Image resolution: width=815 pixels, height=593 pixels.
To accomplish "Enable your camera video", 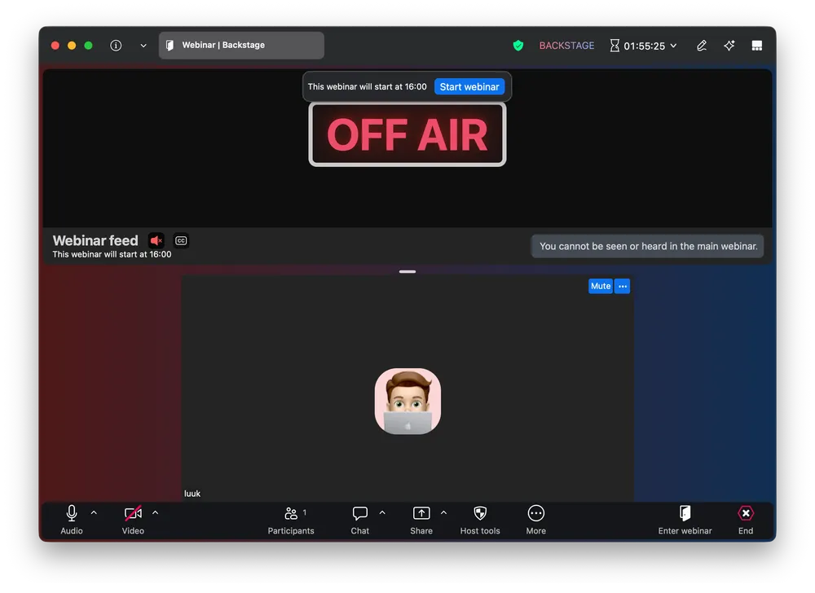I will click(x=132, y=513).
